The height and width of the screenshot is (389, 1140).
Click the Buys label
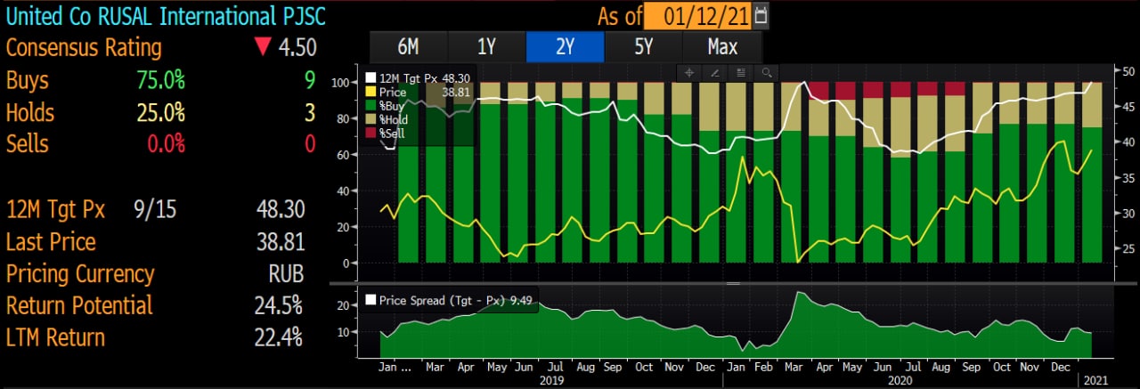(x=27, y=81)
